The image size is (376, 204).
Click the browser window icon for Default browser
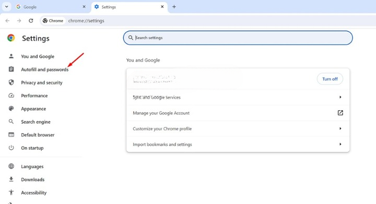(11, 135)
